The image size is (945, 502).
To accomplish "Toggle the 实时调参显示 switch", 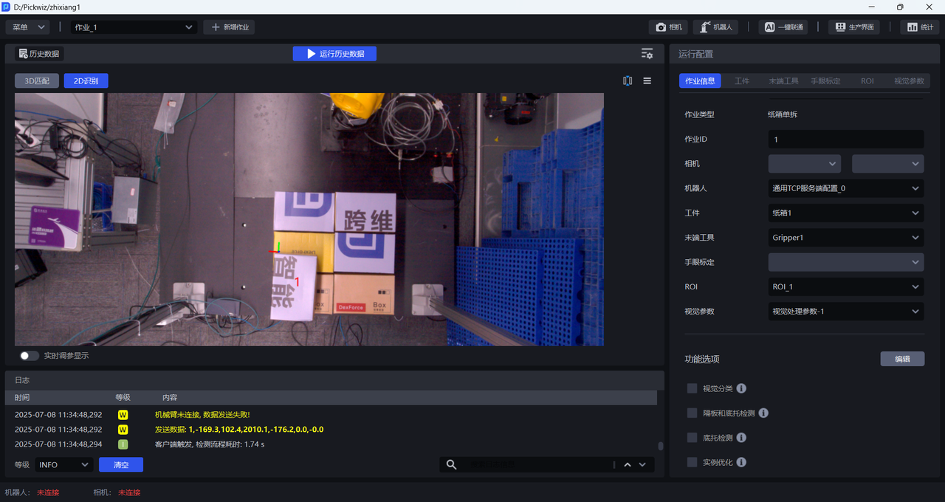I will tap(30, 356).
